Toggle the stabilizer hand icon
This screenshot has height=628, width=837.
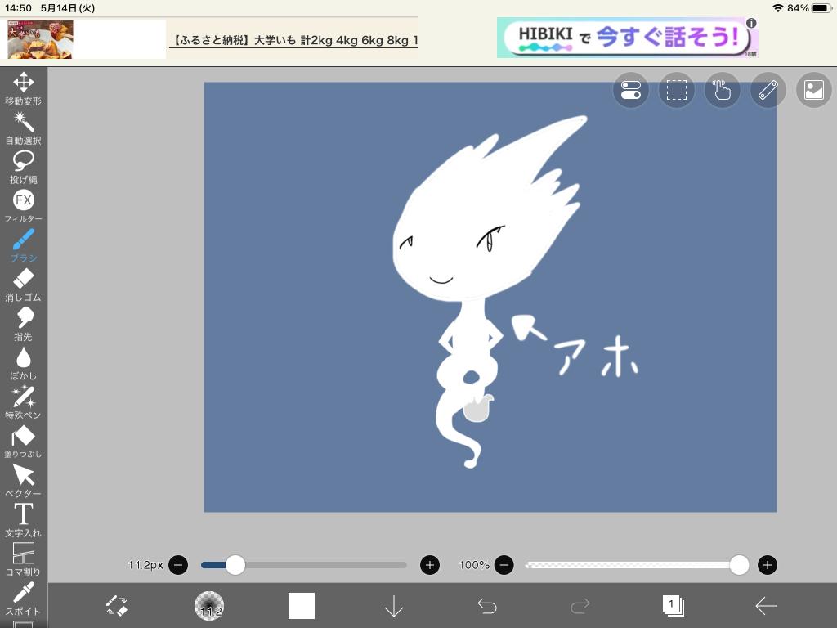point(722,91)
